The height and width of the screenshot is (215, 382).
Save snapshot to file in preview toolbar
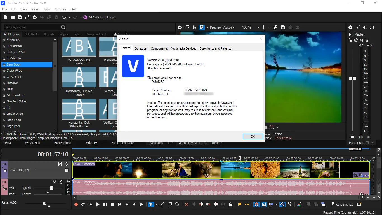(283, 27)
